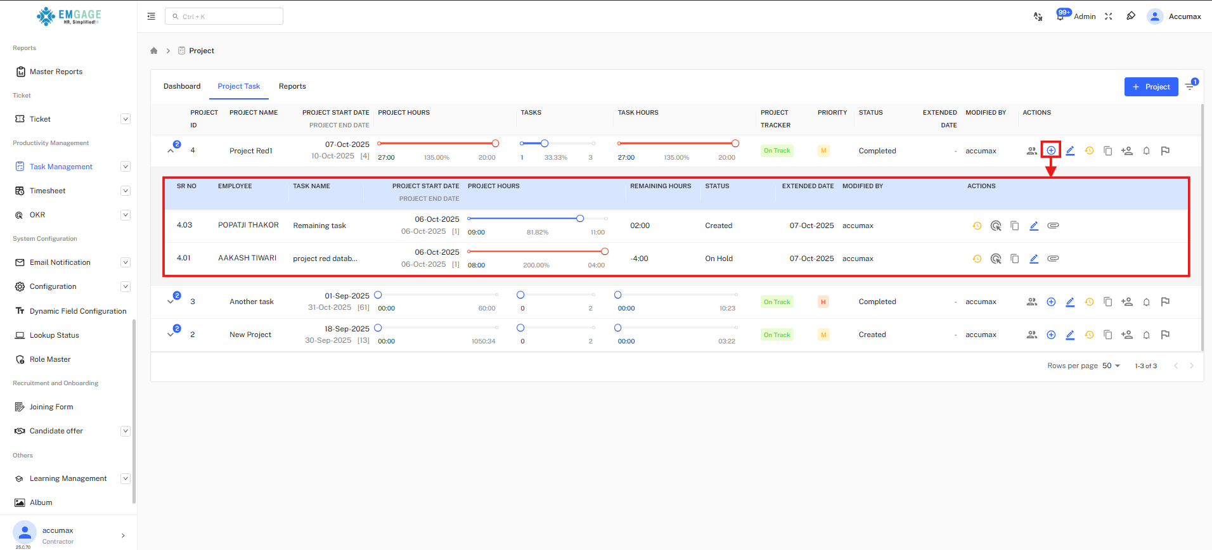This screenshot has width=1212, height=550.
Task: Open the filter icon beside Project button
Action: tap(1190, 86)
